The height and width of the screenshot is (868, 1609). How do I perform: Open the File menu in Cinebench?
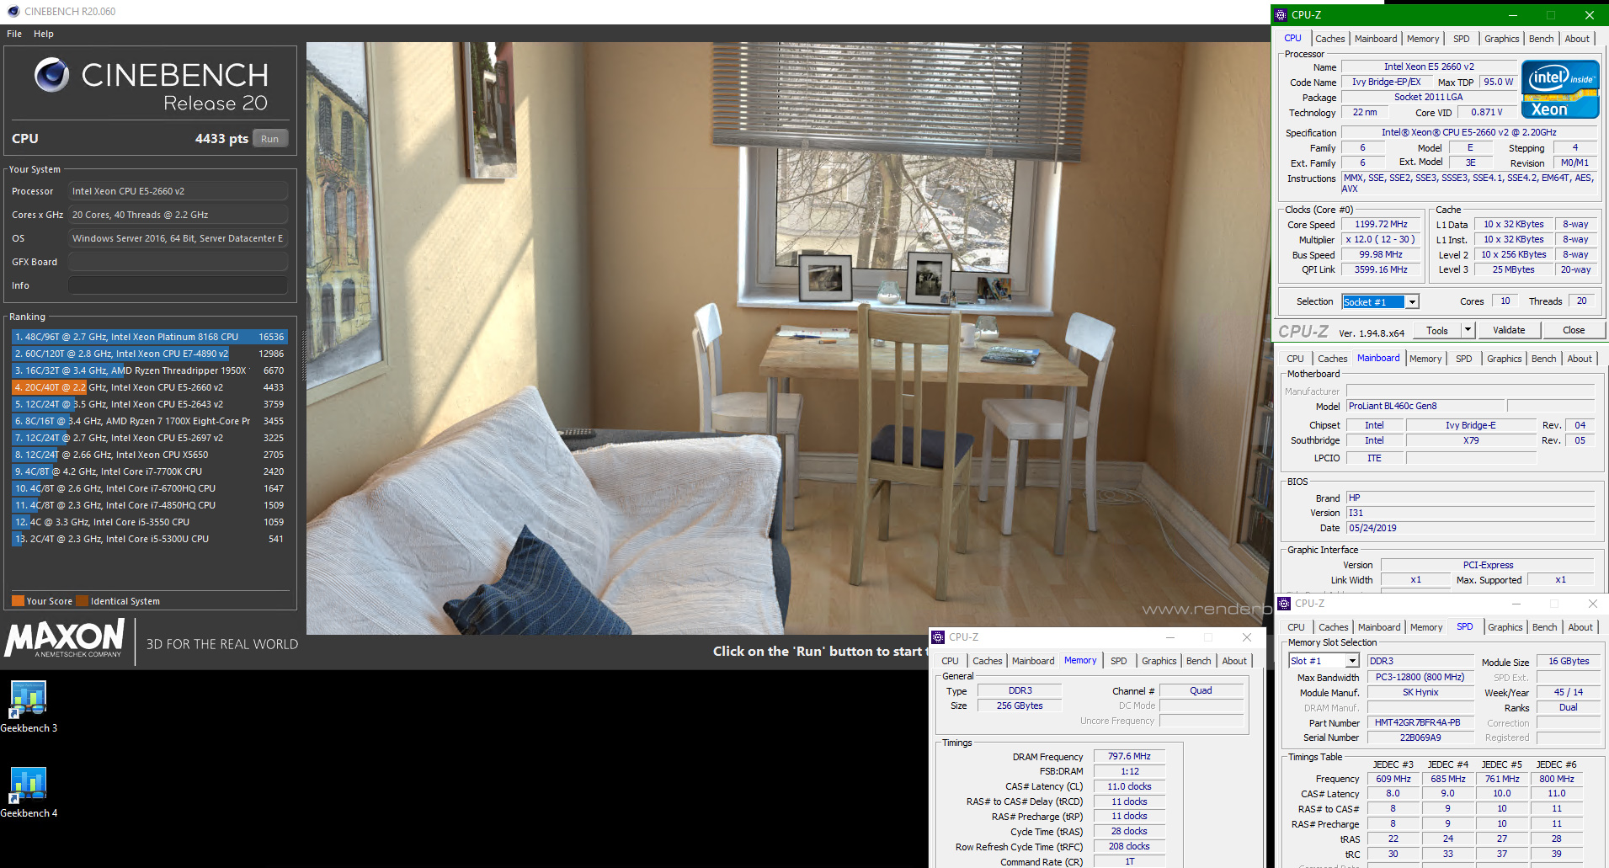(14, 34)
